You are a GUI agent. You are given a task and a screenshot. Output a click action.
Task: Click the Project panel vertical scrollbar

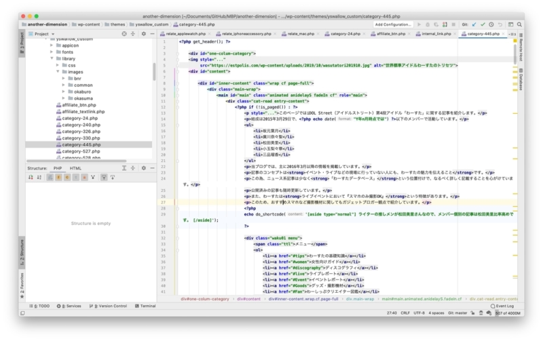click(x=155, y=72)
